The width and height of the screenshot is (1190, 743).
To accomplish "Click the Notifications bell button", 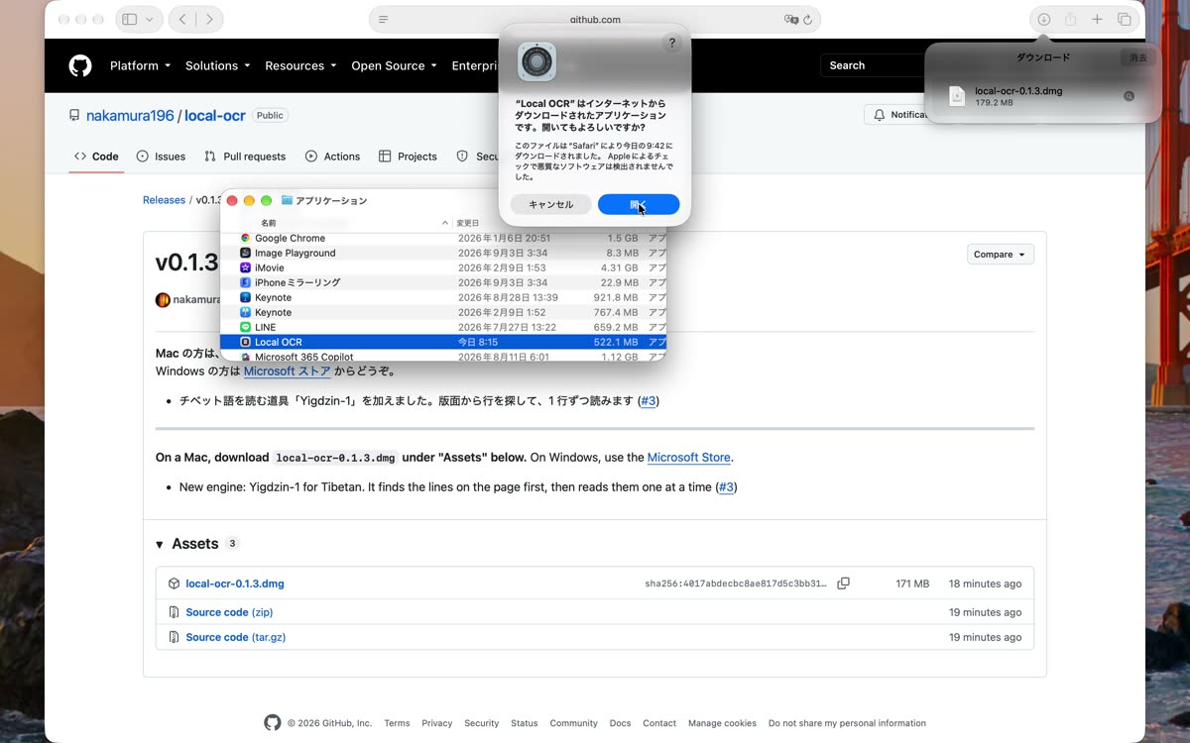I will (894, 115).
